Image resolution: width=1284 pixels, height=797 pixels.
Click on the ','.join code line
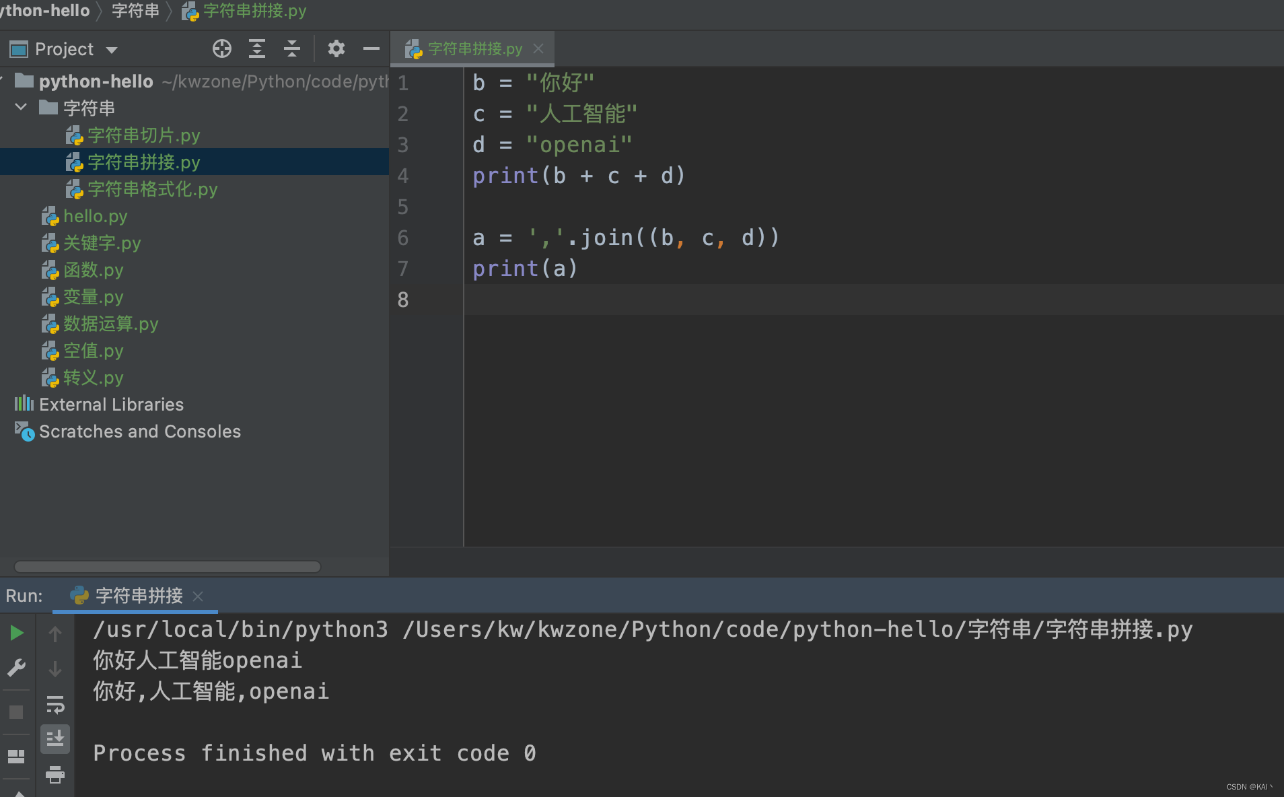coord(626,238)
